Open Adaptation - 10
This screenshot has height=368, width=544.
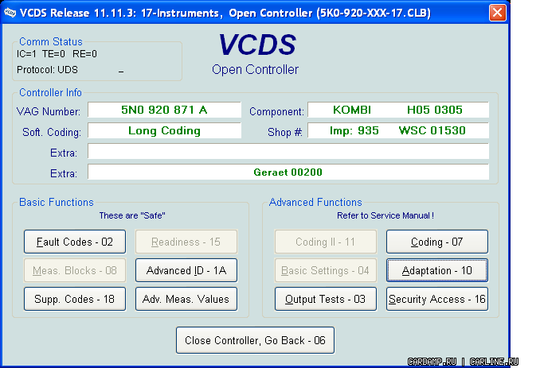point(437,270)
